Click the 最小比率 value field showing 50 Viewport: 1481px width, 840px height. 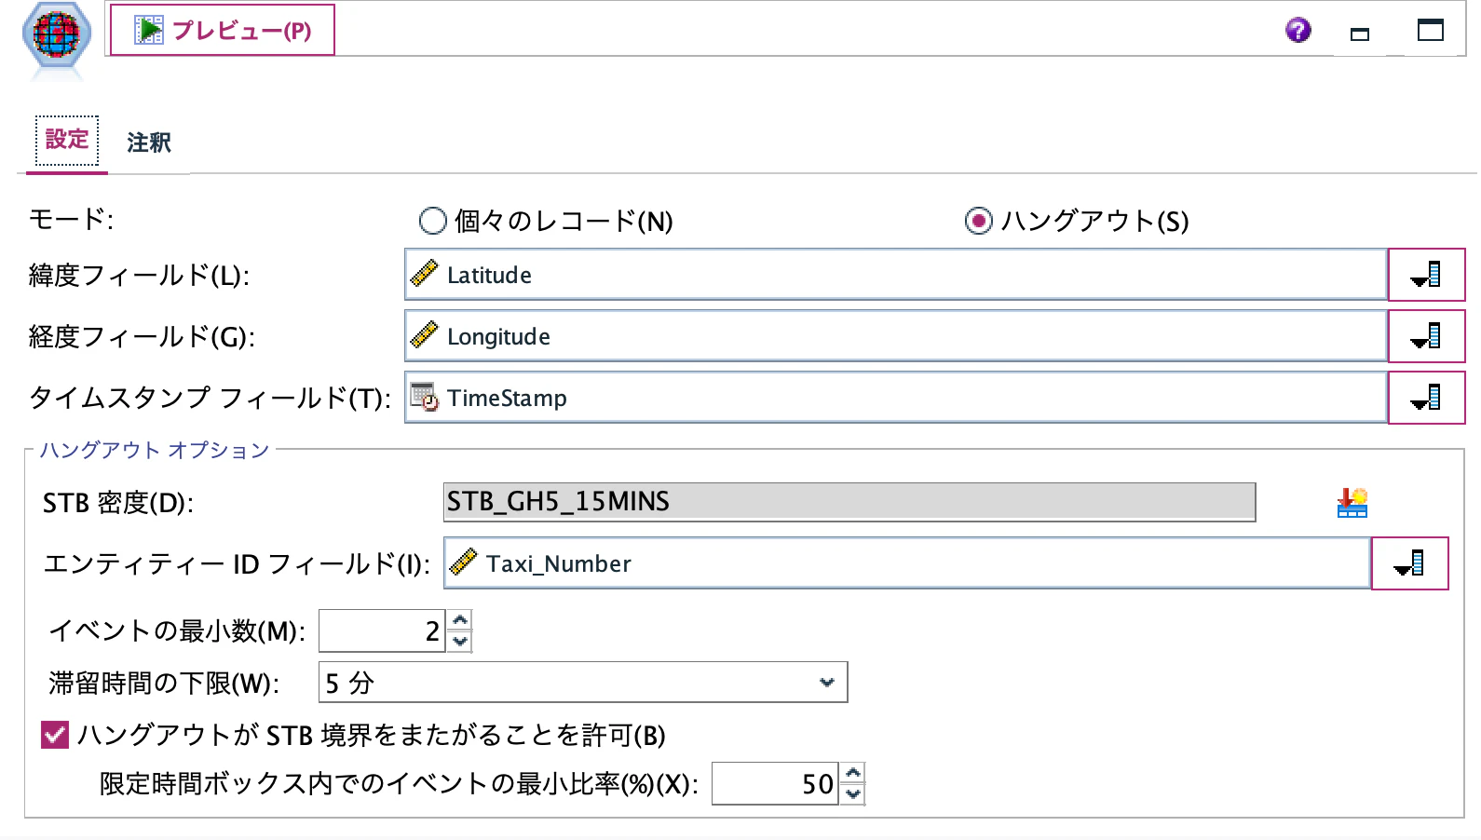click(x=775, y=783)
